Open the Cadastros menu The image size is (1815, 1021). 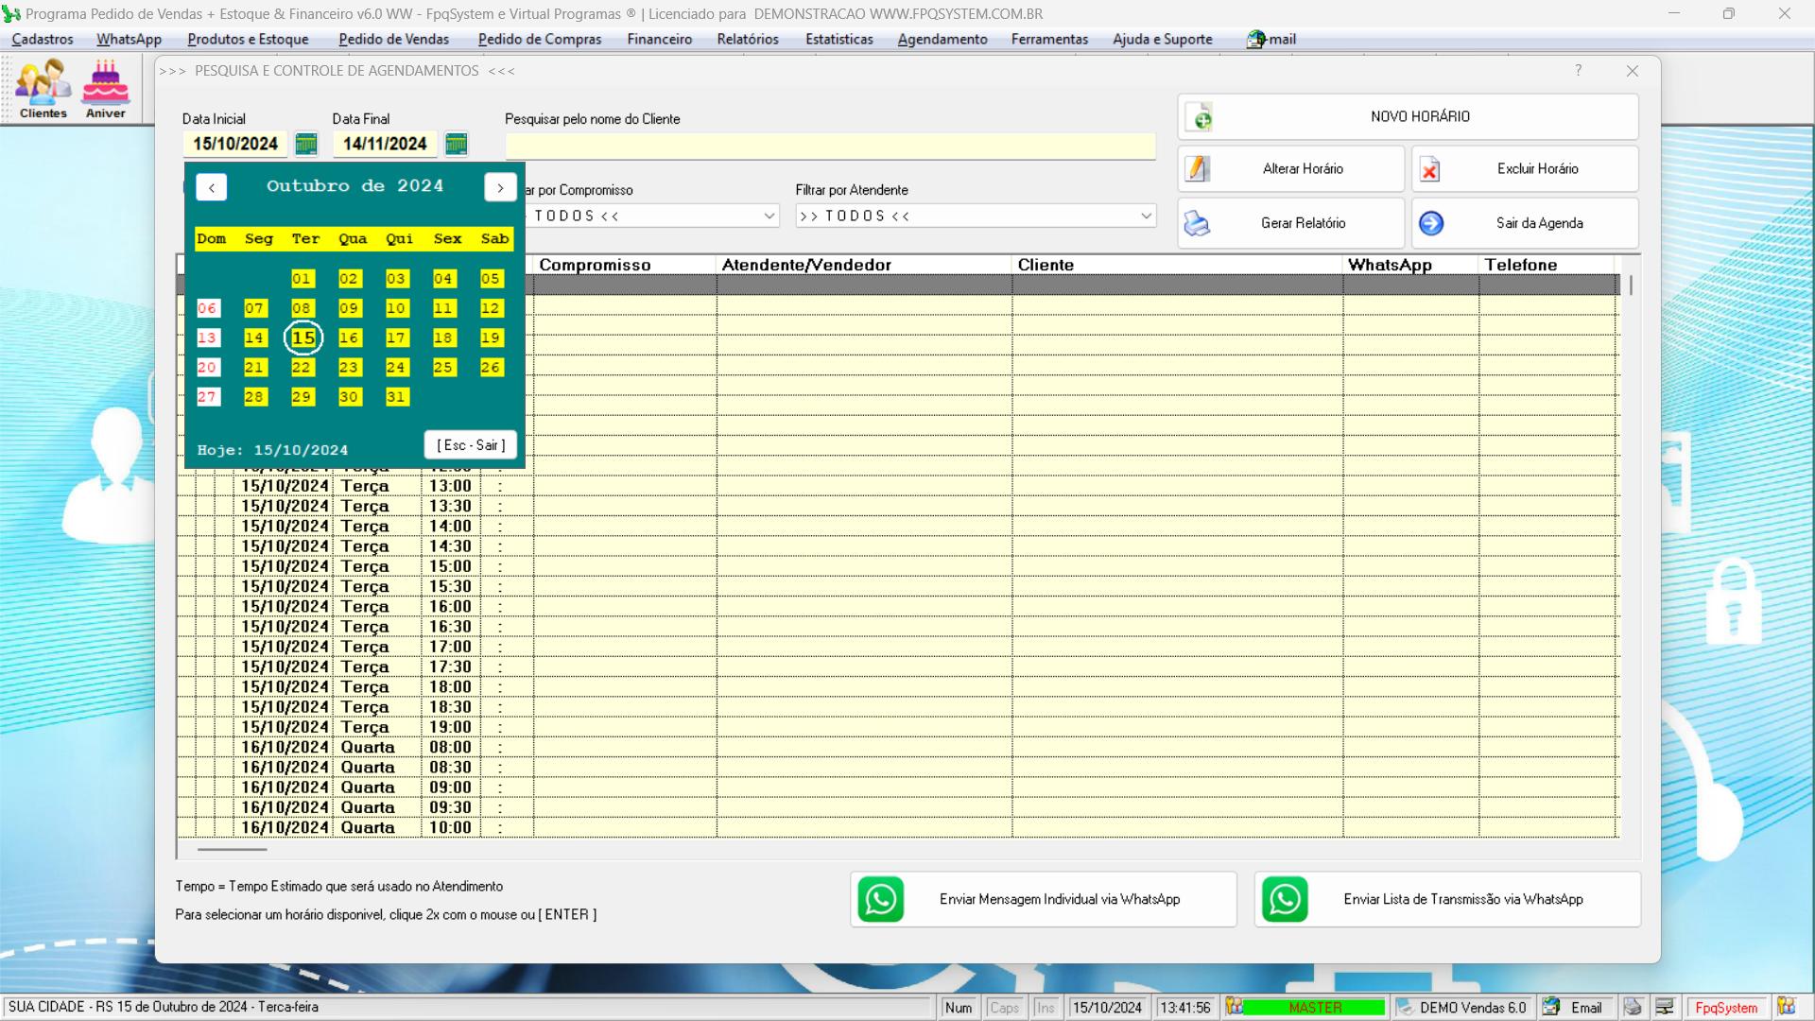click(43, 39)
